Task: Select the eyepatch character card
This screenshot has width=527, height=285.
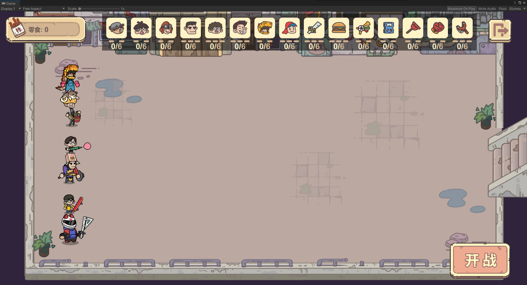Action: pos(141,28)
